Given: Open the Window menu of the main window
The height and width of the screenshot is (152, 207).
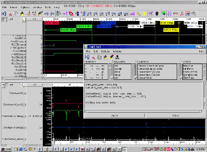Looking at the screenshot, I should 38,7.
